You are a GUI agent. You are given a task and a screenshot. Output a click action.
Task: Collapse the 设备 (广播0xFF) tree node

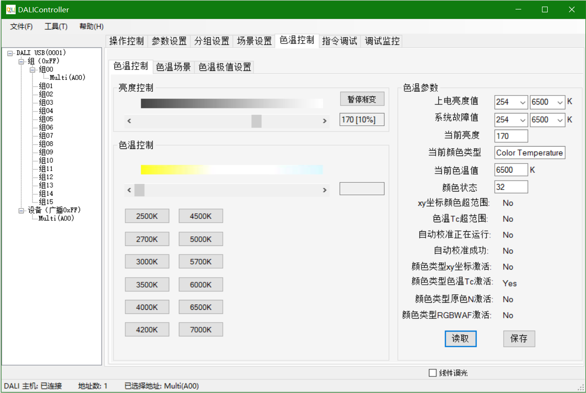tap(21, 210)
